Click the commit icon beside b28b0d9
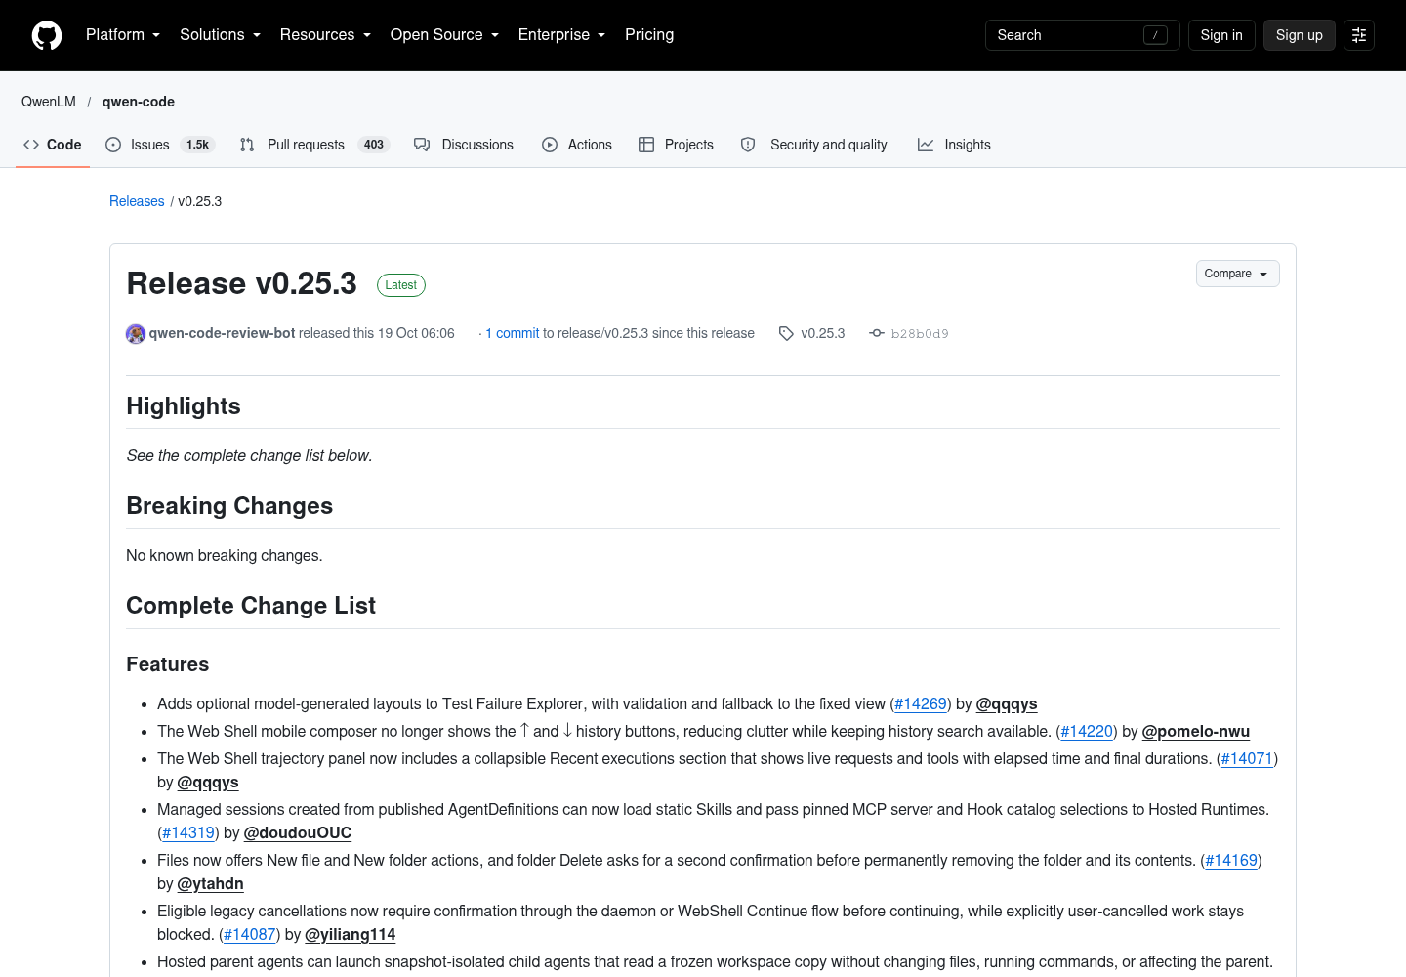 point(877,333)
